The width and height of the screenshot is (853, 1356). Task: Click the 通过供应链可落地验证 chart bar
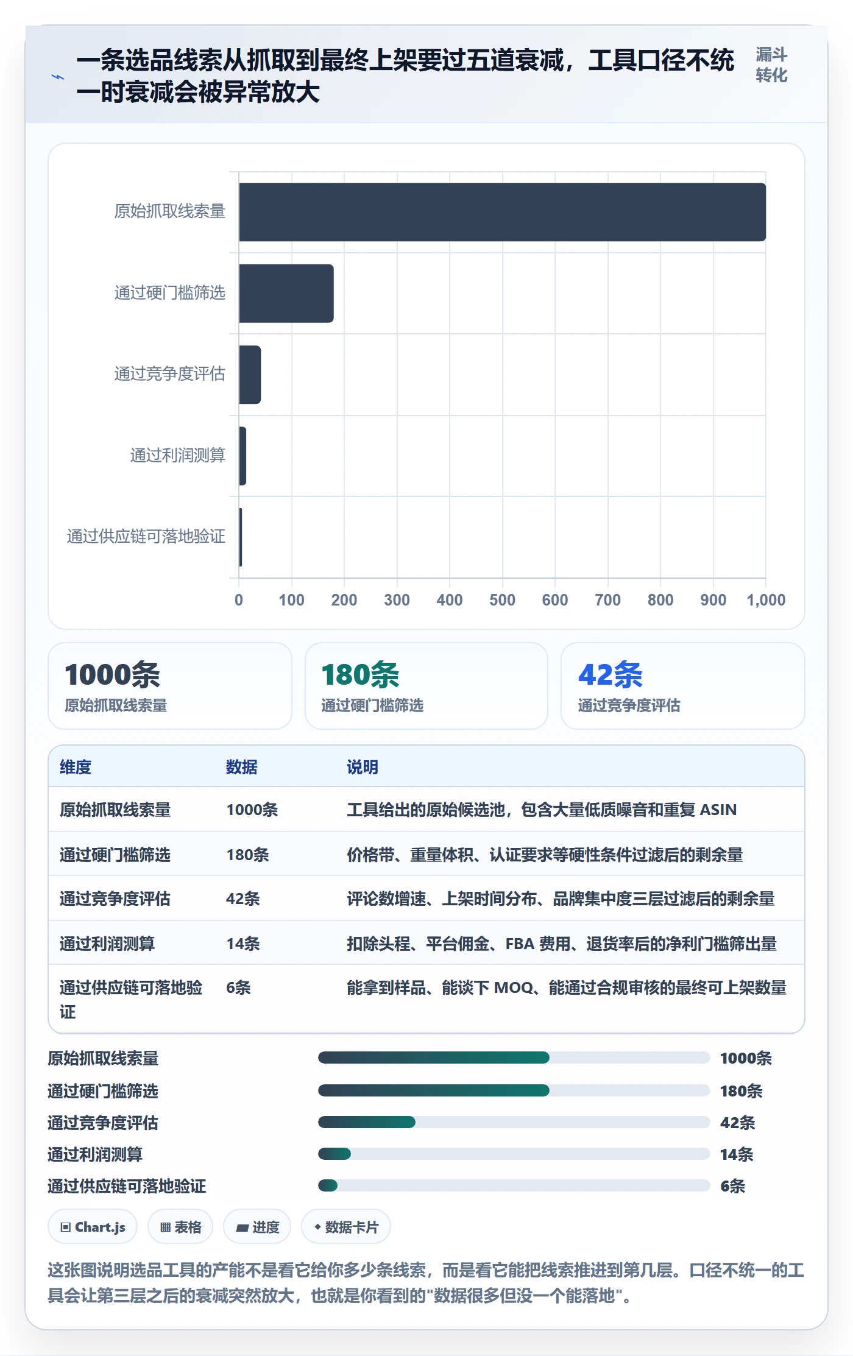point(241,537)
